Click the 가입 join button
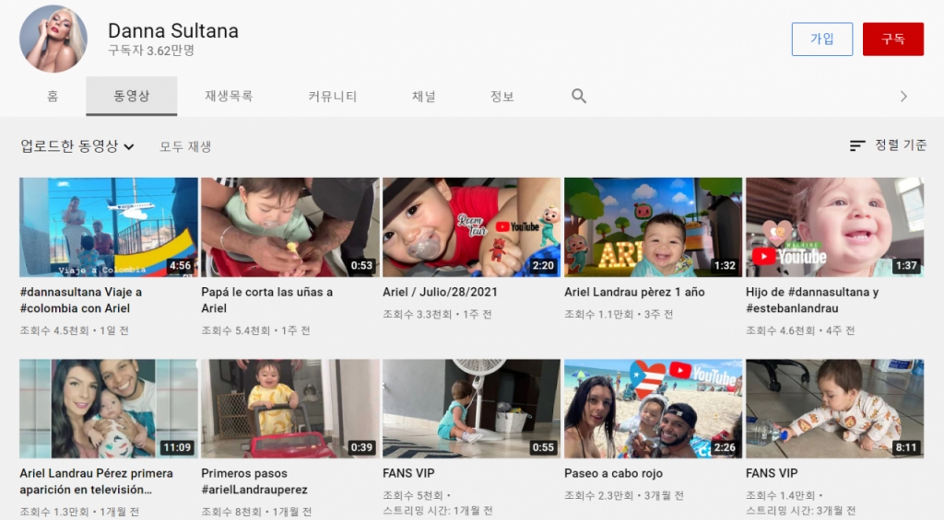Viewport: 944px width, 520px height. pos(821,39)
